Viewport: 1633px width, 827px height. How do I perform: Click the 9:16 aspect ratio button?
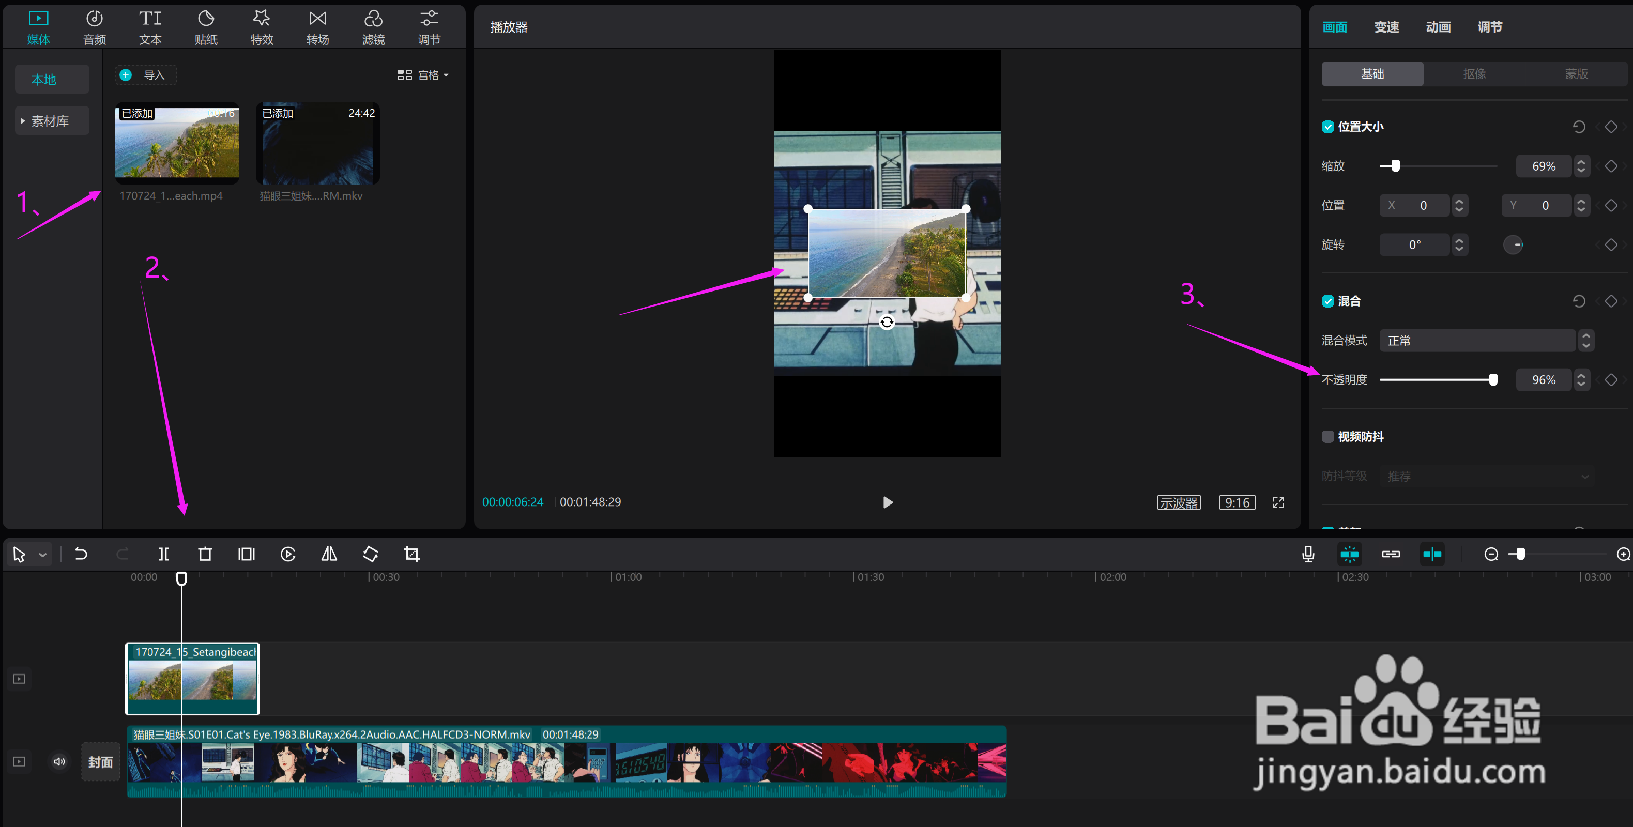pyautogui.click(x=1237, y=502)
